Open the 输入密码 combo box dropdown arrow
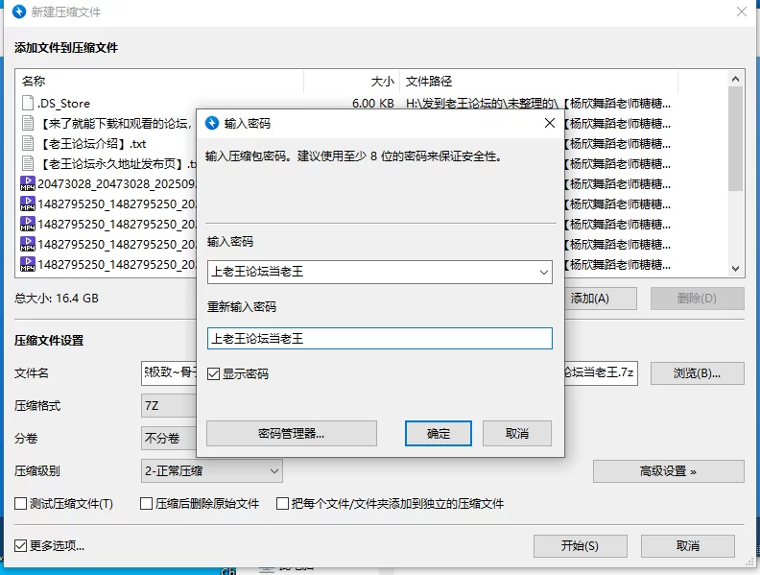This screenshot has height=575, width=760. 544,272
